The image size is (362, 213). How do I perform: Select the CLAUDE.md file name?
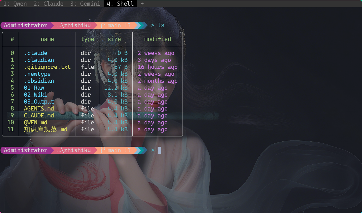point(39,116)
